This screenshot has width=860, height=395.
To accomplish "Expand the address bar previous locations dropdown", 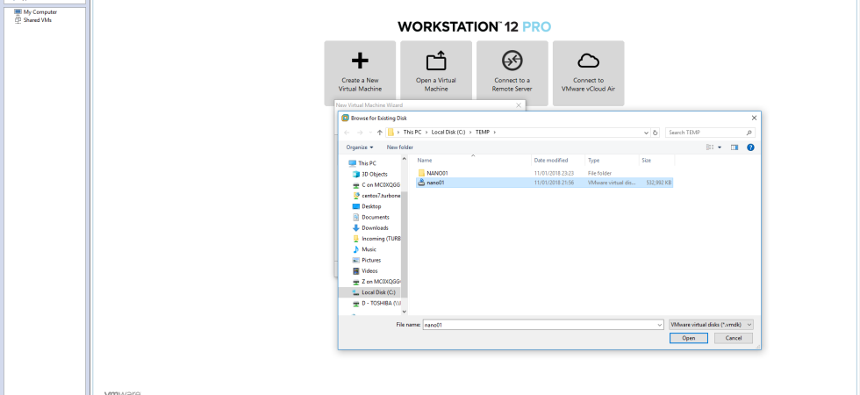I will pyautogui.click(x=646, y=133).
